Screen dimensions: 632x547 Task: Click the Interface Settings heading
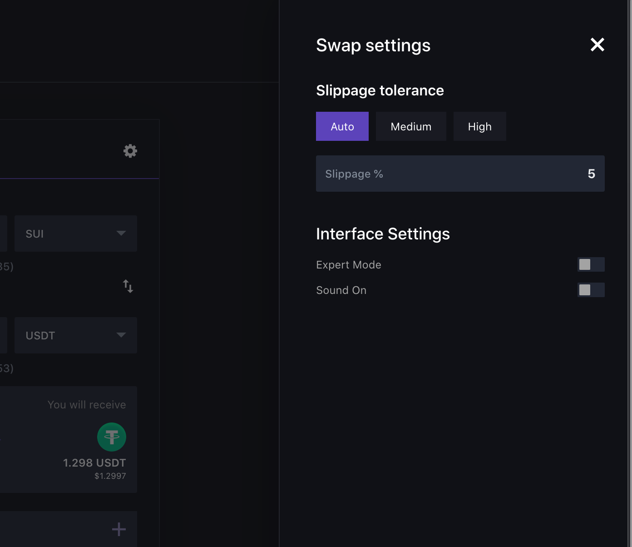383,234
